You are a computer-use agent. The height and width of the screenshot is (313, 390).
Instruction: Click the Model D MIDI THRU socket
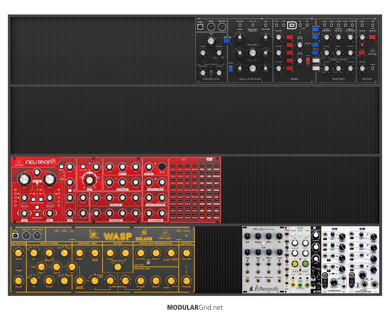(x=222, y=27)
